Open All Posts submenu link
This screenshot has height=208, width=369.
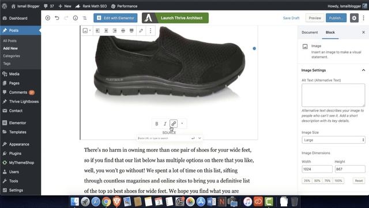point(10,41)
